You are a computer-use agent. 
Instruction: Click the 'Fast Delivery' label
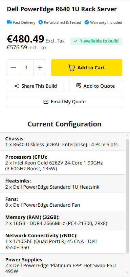click(24, 23)
